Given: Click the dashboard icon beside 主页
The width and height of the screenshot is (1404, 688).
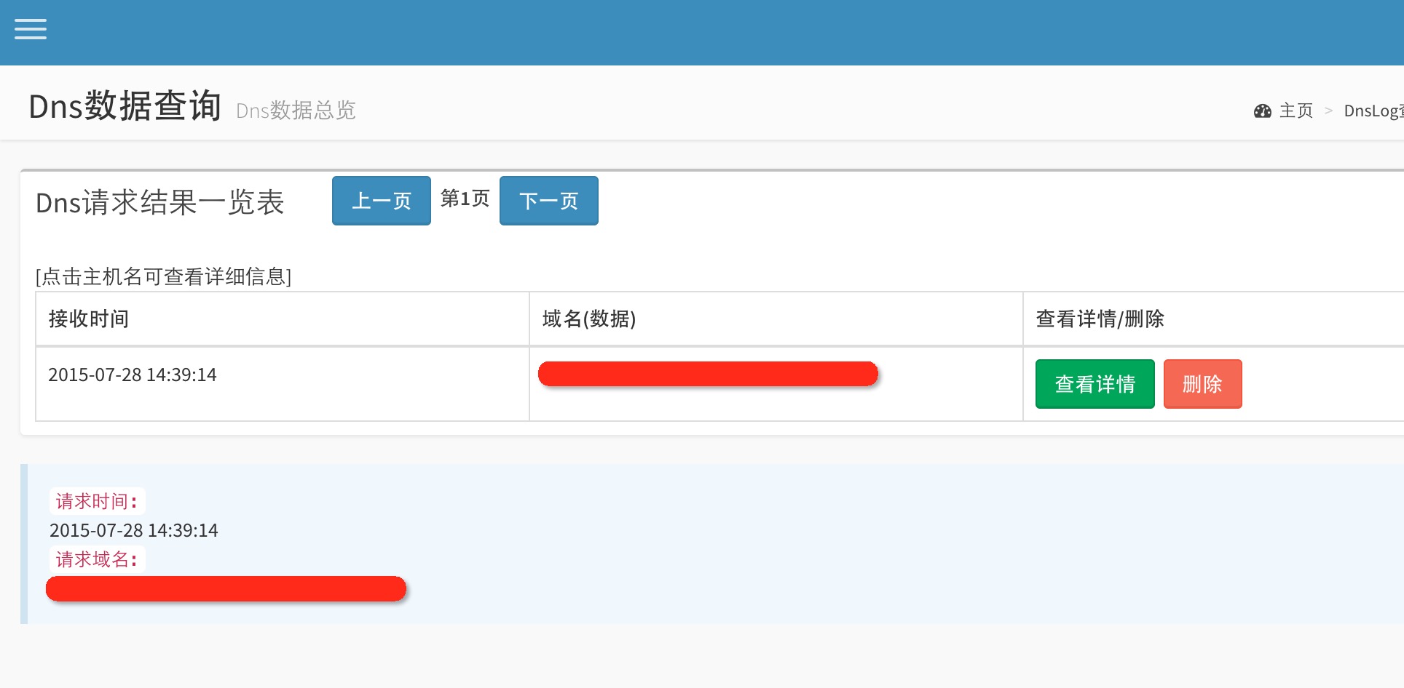Looking at the screenshot, I should coord(1263,111).
